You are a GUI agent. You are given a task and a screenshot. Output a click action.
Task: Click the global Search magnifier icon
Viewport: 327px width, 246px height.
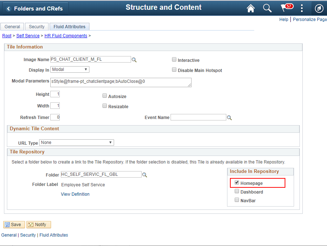[267, 8]
